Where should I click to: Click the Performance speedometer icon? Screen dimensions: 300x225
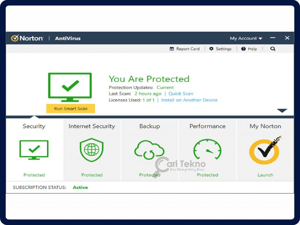point(207,149)
